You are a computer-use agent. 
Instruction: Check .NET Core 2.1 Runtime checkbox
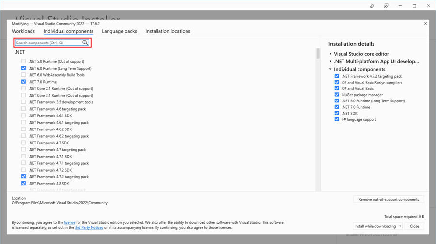(23, 88)
